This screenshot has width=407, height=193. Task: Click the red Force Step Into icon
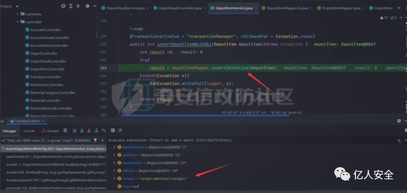click(89, 131)
